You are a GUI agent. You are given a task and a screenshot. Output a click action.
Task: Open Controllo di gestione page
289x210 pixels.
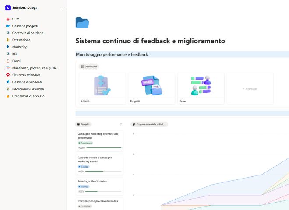(28, 33)
